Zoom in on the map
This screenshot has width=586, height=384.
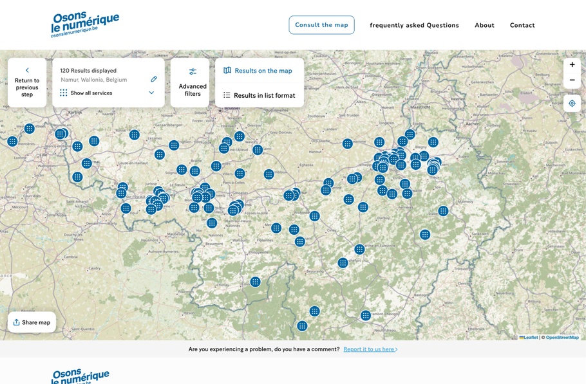(x=572, y=65)
